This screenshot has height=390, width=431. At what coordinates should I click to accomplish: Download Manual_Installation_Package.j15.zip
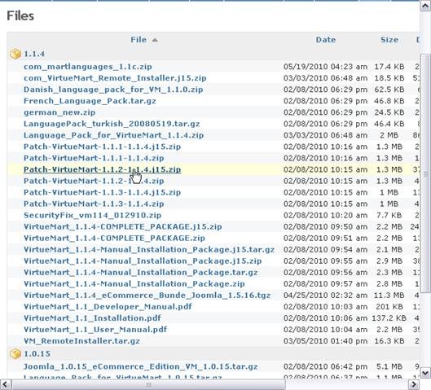point(143,261)
